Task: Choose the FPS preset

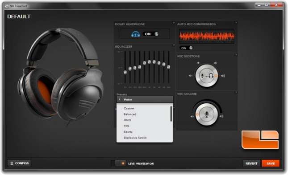Action: click(126, 126)
